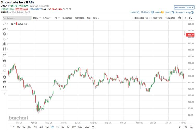Open the f(x) expressions menu
This screenshot has width=196, height=131.
pos(89,18)
